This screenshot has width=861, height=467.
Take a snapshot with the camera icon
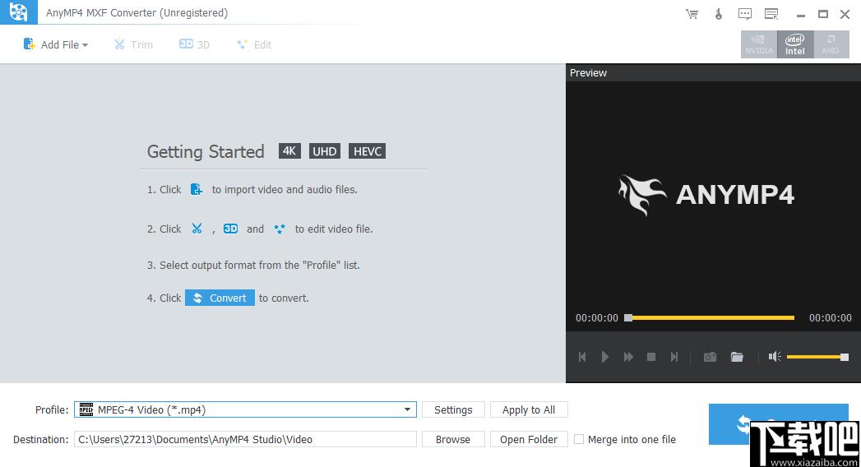pos(710,357)
